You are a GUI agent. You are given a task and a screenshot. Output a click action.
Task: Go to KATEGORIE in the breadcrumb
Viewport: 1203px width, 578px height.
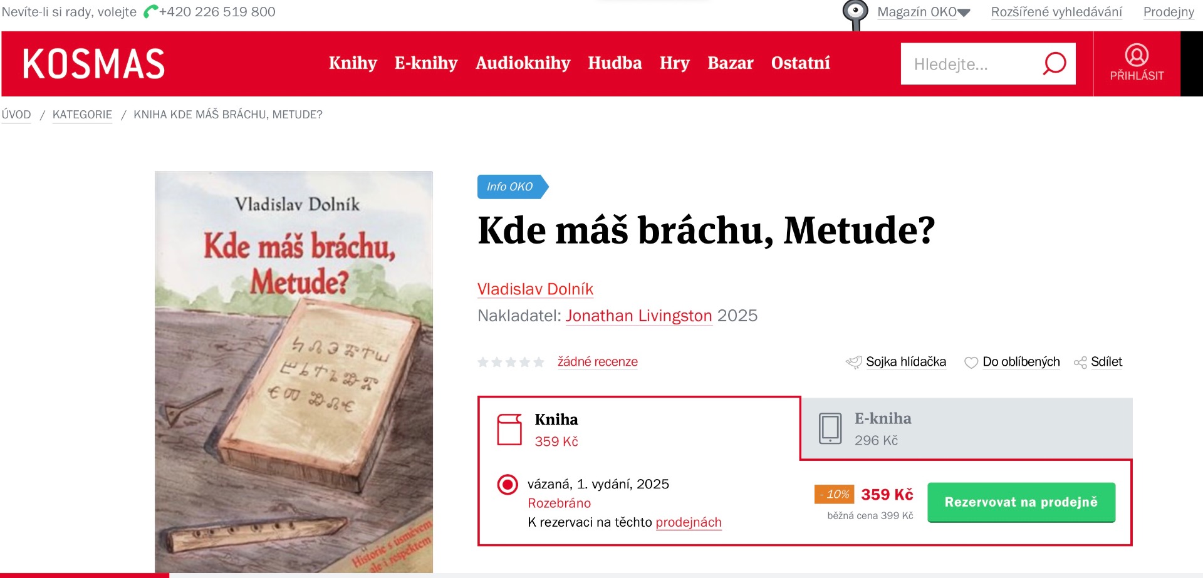coord(82,115)
